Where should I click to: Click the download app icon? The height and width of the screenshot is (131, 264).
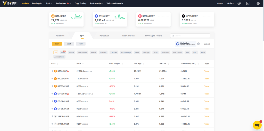click(x=248, y=3)
